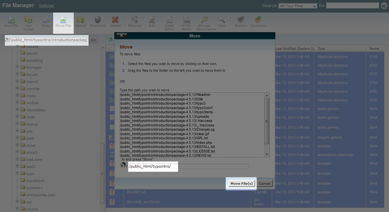Expand the wp folder node
389x212 pixels.
point(17,202)
